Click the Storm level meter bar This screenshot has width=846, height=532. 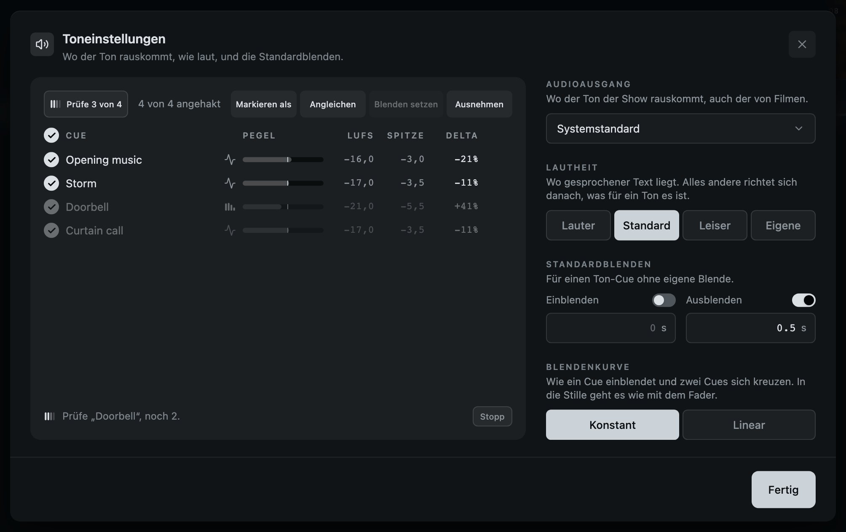pyautogui.click(x=283, y=183)
